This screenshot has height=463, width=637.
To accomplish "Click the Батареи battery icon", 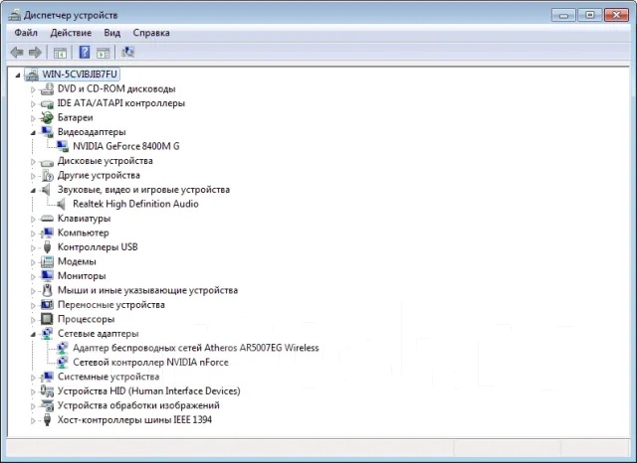I will (x=47, y=117).
